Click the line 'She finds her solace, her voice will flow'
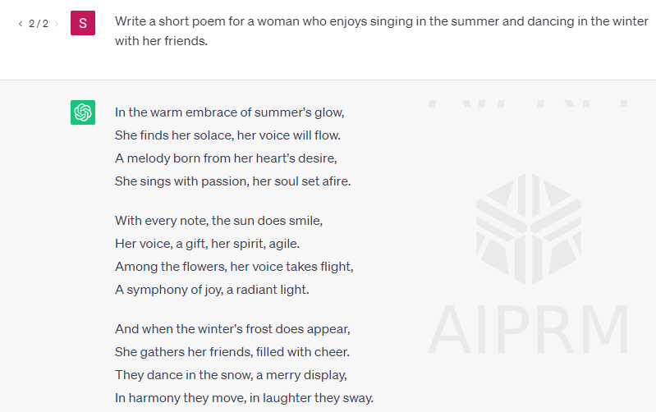This screenshot has height=412, width=656. 228,135
